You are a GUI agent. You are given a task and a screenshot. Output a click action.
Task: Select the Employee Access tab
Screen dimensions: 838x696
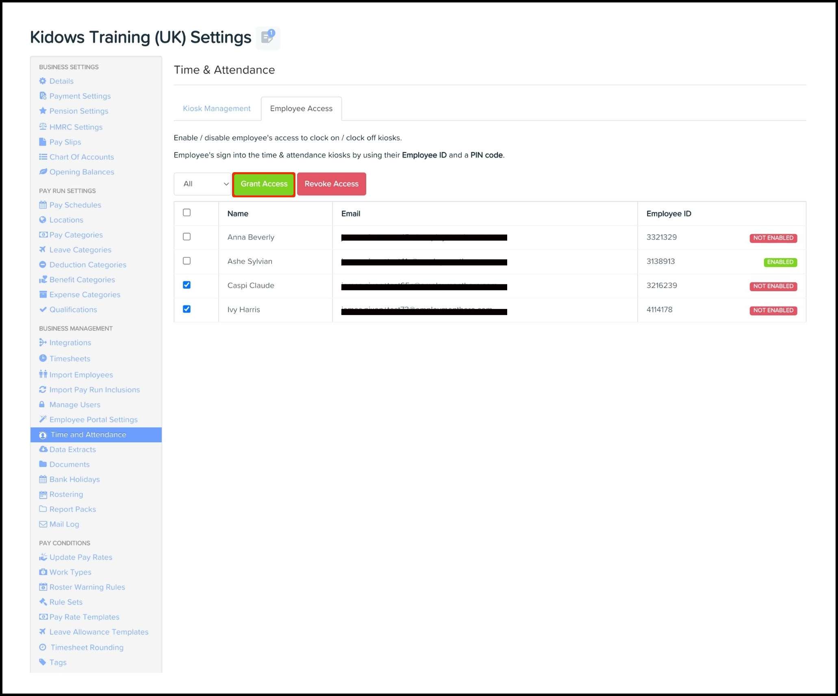(x=301, y=108)
